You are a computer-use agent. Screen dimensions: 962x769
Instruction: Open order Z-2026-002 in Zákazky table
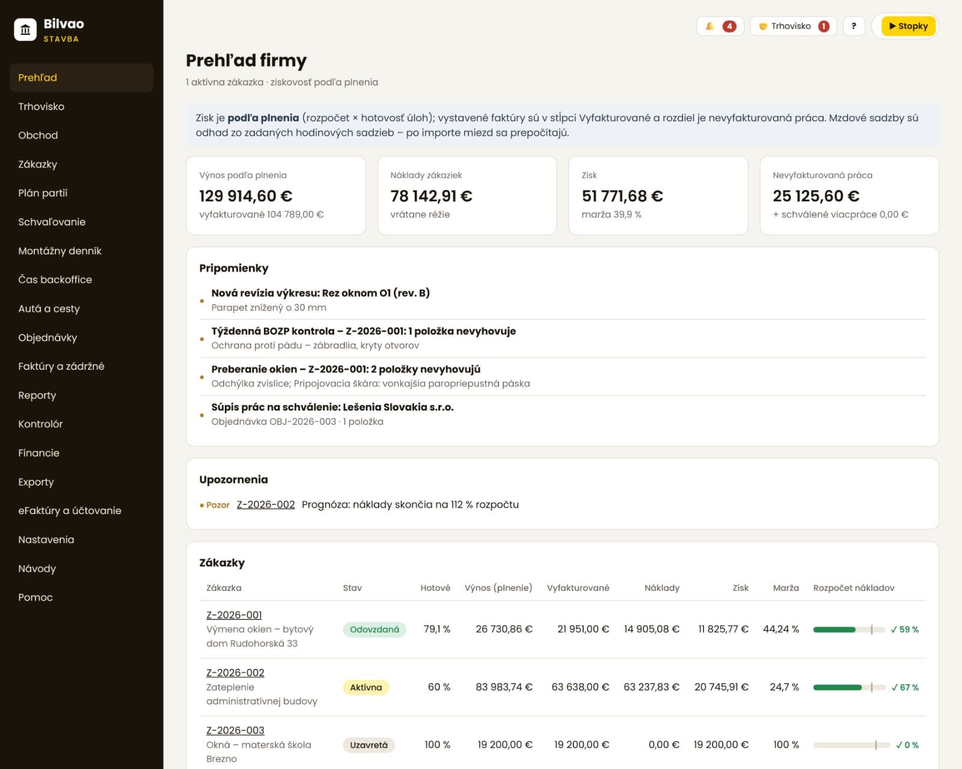[235, 673]
